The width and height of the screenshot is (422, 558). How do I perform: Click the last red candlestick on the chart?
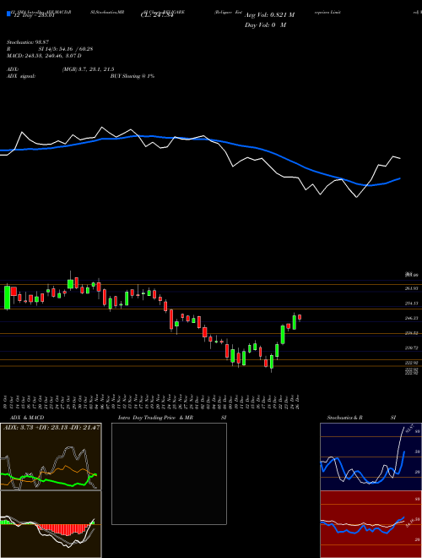[x=300, y=317]
